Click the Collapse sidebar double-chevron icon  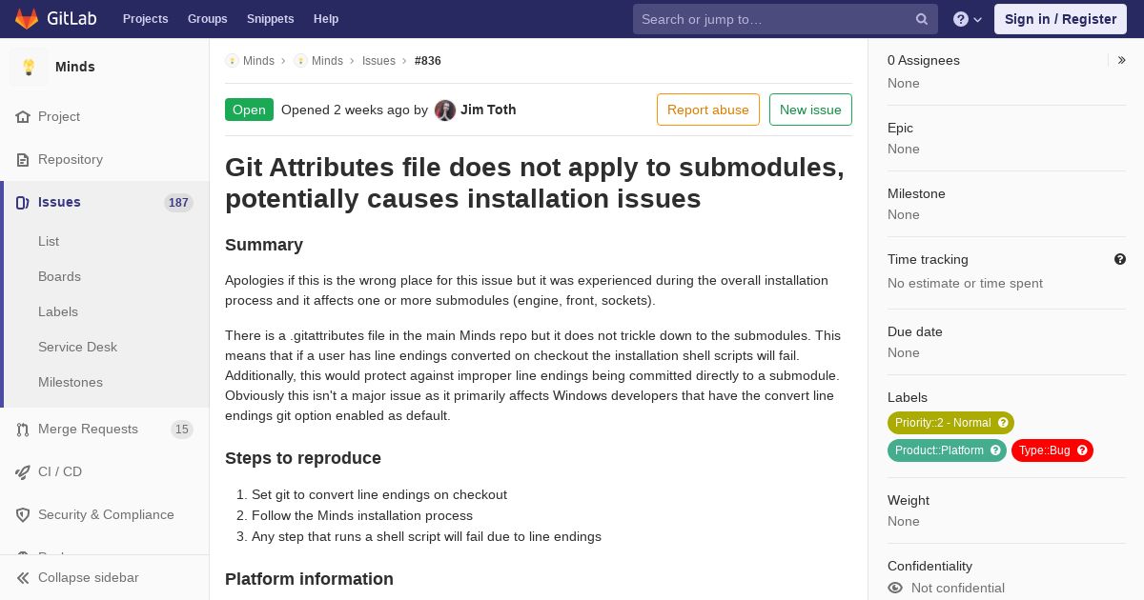click(23, 578)
